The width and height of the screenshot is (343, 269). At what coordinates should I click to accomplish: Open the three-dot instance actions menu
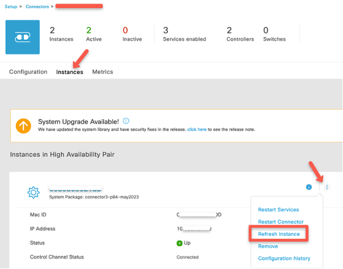pyautogui.click(x=327, y=187)
